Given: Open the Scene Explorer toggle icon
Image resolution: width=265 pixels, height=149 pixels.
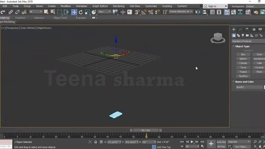Looking at the screenshot, I should coord(212,12).
